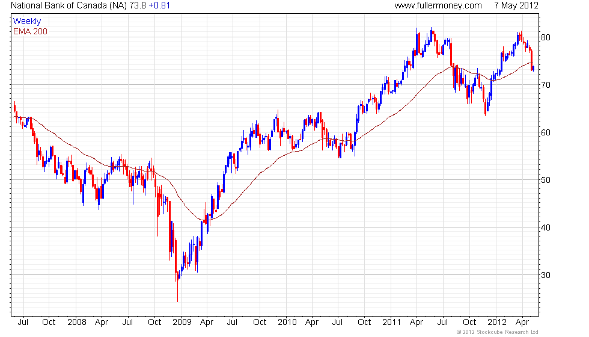Click the 40 price axis label
The width and height of the screenshot is (589, 337).
coord(546,227)
